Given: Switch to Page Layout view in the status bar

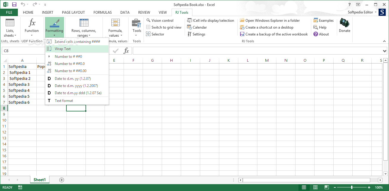Looking at the screenshot, I should (315, 187).
